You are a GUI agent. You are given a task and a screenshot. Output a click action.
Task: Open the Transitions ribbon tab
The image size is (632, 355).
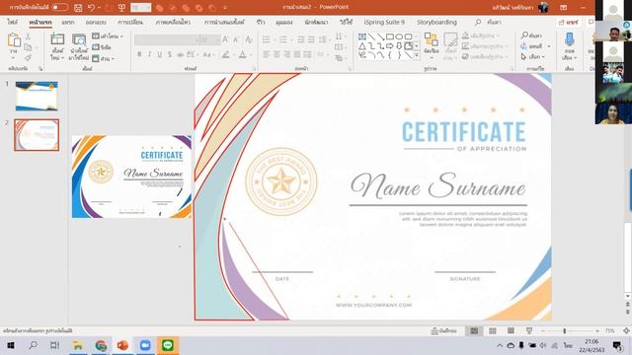(130, 22)
